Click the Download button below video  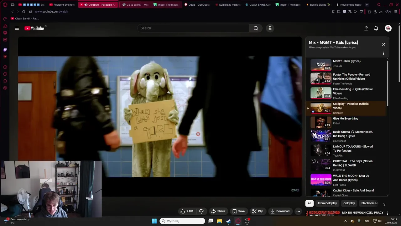(280, 211)
